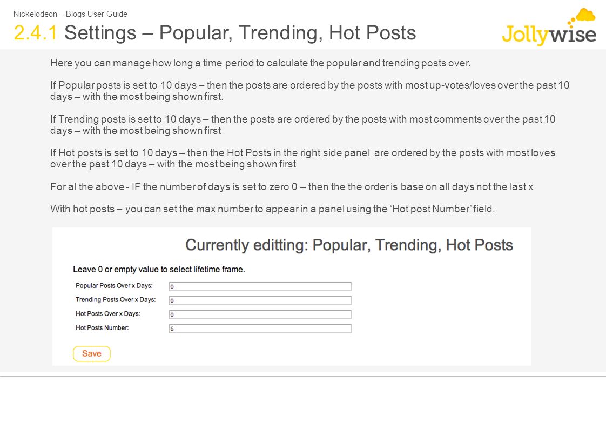Viewport: 606px width, 429px height.
Task: Click the paragraph starting 'If Popular posts is set'
Action: (309, 91)
